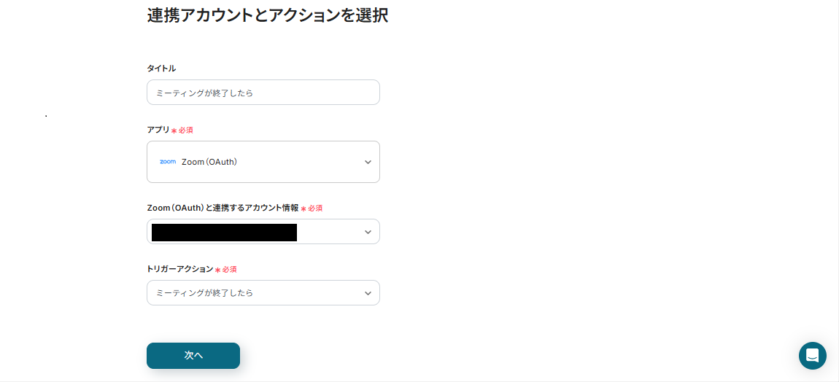839x382 pixels.
Task: Click the トリガーアクション field label
Action: point(179,269)
